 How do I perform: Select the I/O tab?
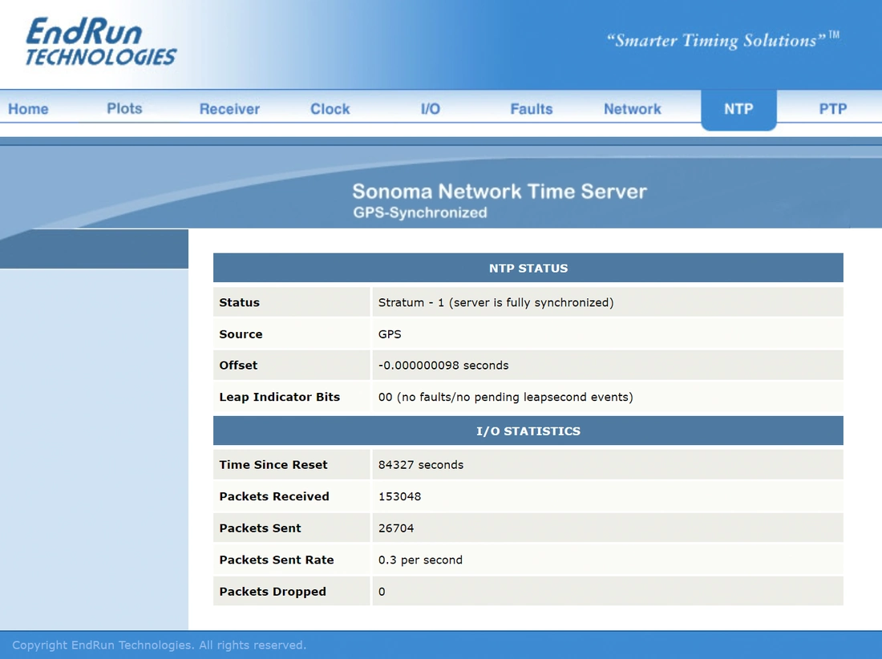(431, 109)
